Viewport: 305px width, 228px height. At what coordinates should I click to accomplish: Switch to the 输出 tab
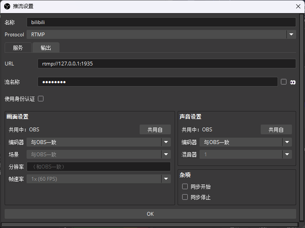[46, 48]
